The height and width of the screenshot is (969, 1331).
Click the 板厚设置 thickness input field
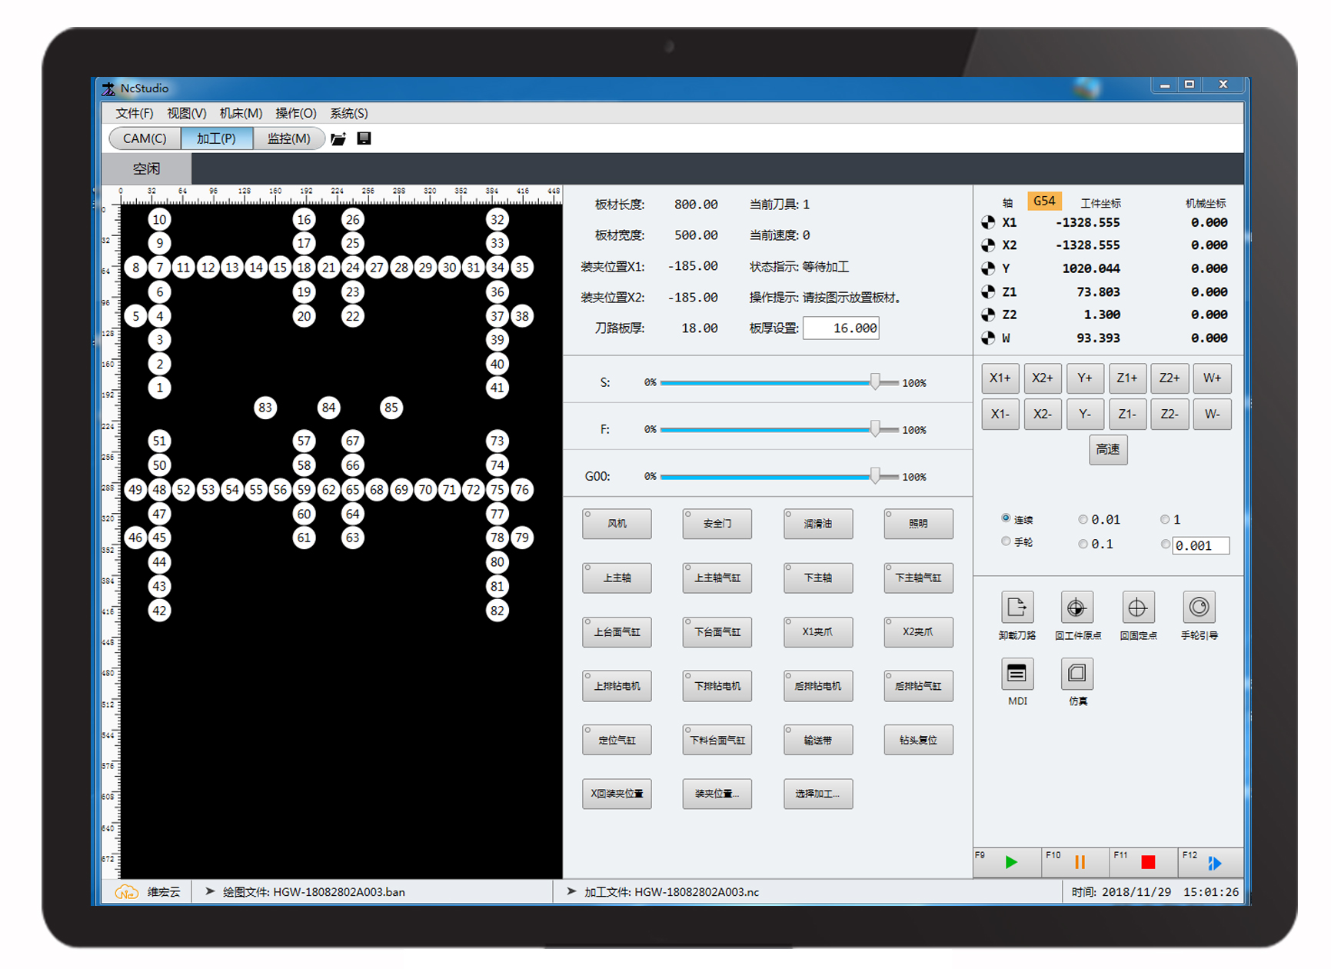click(x=841, y=328)
